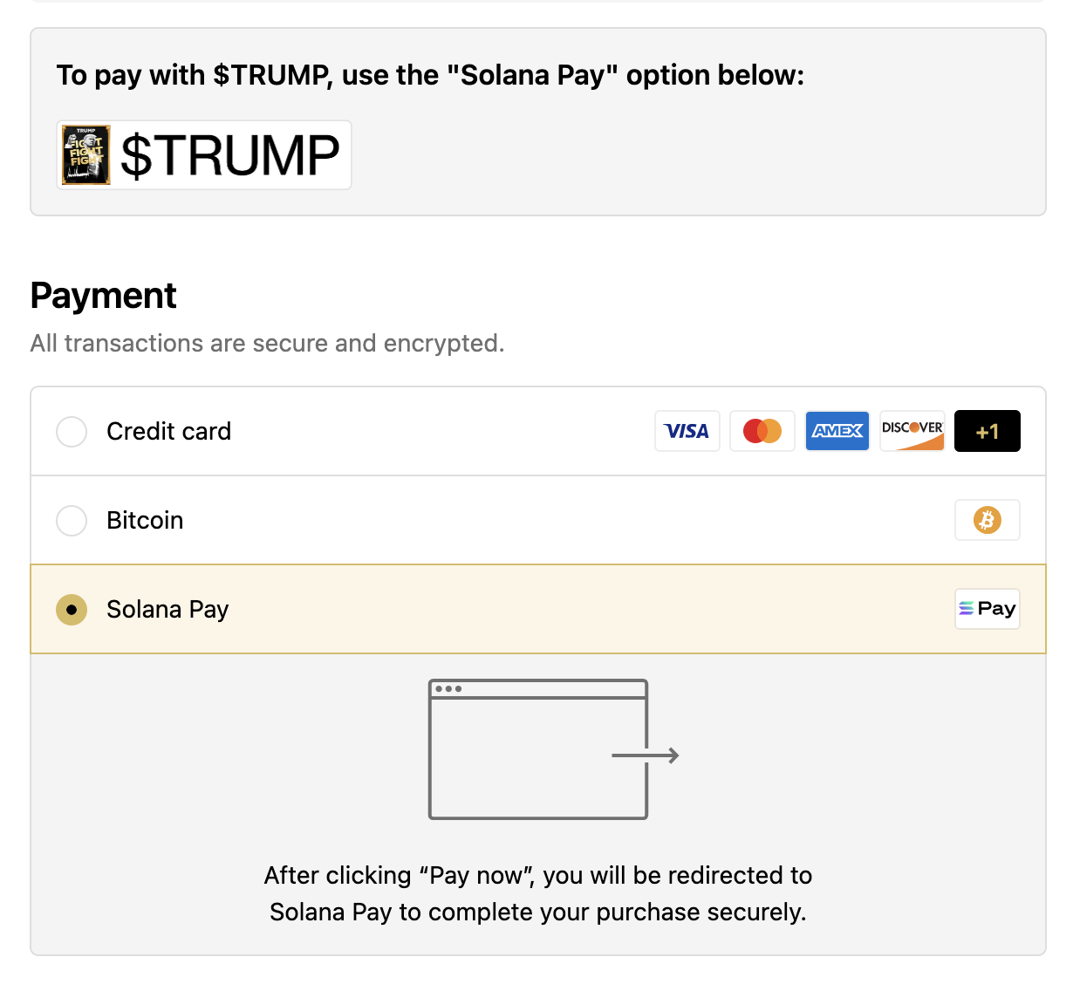This screenshot has width=1073, height=998.
Task: Click the Discover card logo
Action: (x=912, y=431)
